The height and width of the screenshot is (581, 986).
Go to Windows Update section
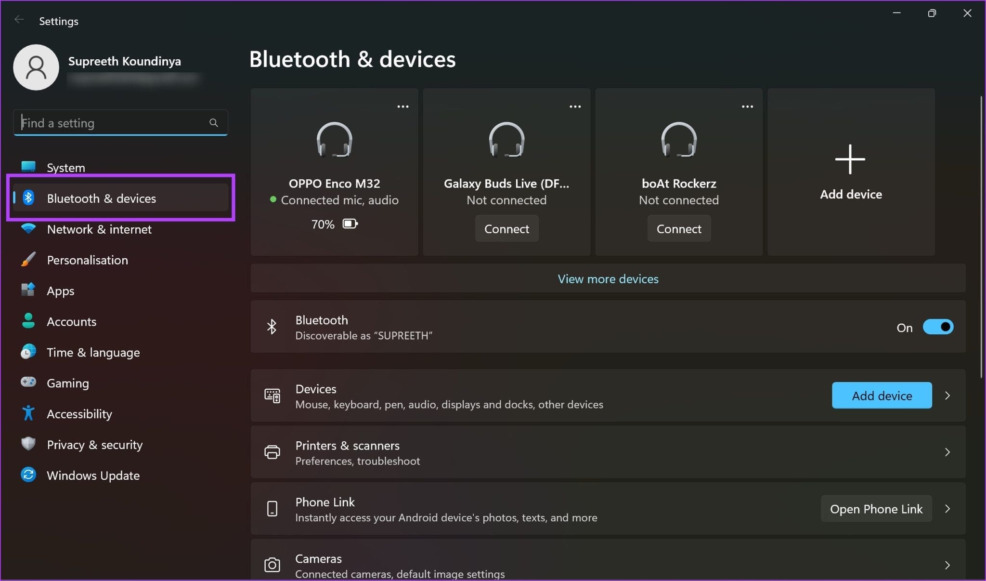click(x=93, y=475)
